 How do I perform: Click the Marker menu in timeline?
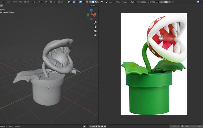(x=17, y=126)
